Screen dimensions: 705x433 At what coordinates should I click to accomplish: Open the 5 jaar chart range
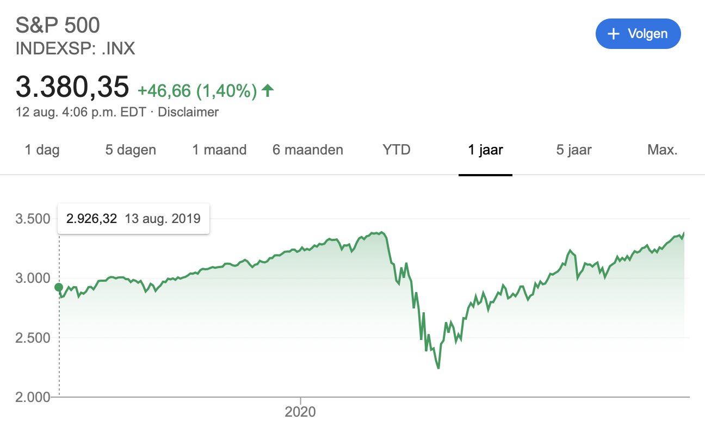tap(574, 150)
